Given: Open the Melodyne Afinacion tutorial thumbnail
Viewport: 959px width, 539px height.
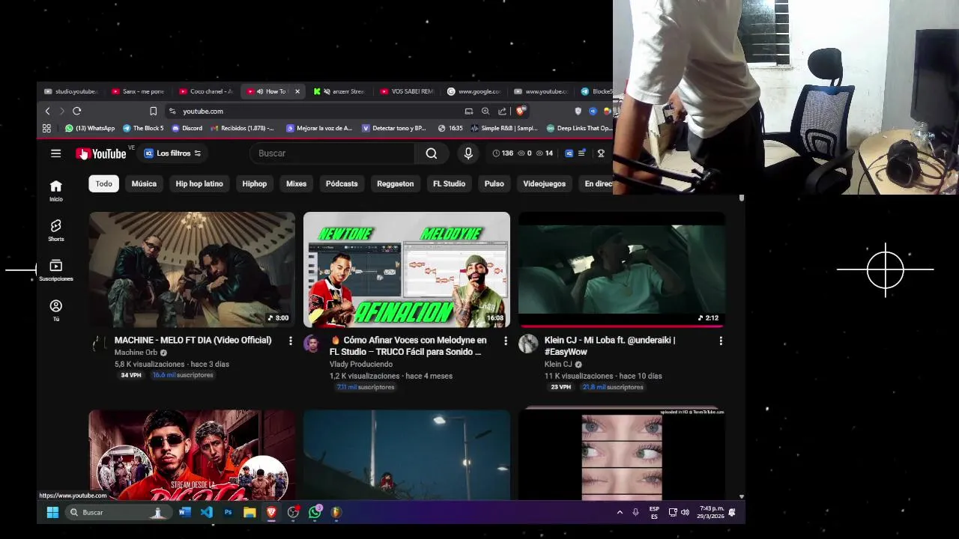Looking at the screenshot, I should [407, 269].
